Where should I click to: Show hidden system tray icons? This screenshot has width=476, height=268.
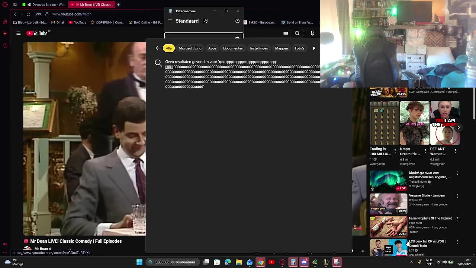tap(412, 262)
